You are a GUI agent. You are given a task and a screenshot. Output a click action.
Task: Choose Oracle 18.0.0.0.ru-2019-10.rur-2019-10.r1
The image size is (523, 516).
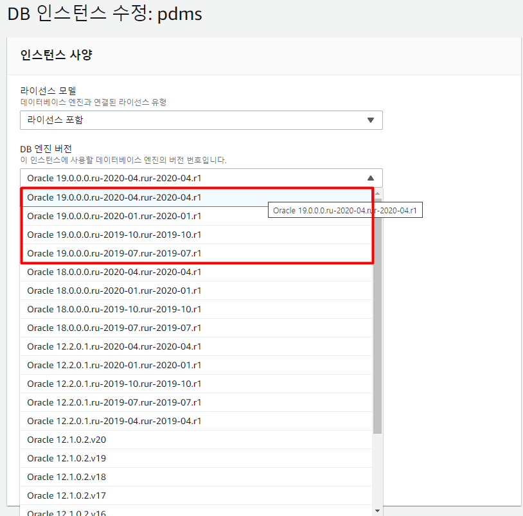(x=196, y=310)
